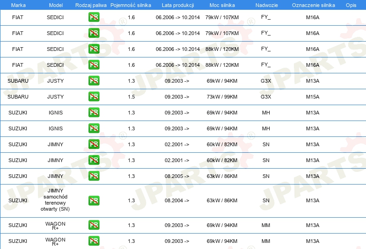The height and width of the screenshot is (249, 366).
Task: Click the production date 08.2004 ->
Action: (x=177, y=200)
